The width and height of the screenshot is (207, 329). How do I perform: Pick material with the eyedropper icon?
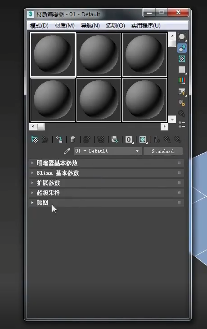67,151
